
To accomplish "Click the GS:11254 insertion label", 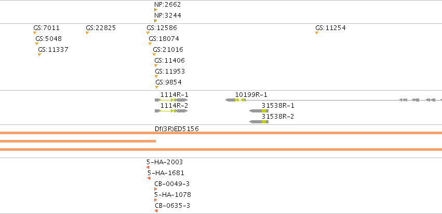I will click(330, 28).
